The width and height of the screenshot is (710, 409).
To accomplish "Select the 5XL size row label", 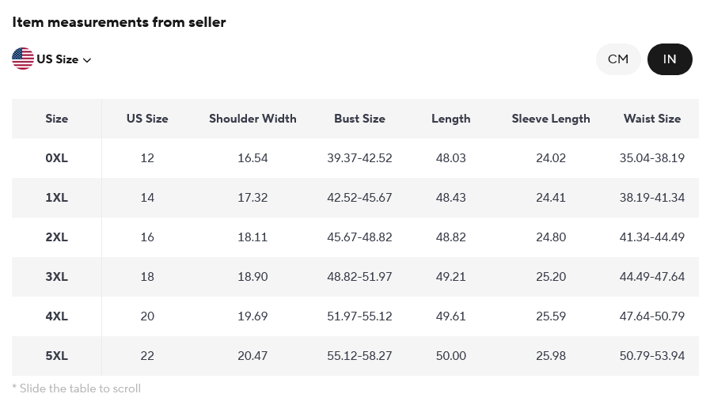I will point(57,356).
